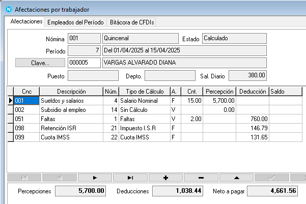Select the 2.00 quantity cell
306x204 pixels.
click(x=192, y=119)
